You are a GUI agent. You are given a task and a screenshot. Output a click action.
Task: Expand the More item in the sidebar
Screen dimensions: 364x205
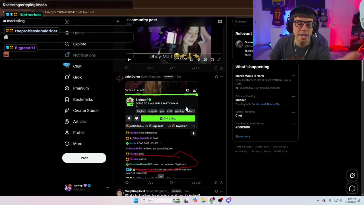[73, 144]
